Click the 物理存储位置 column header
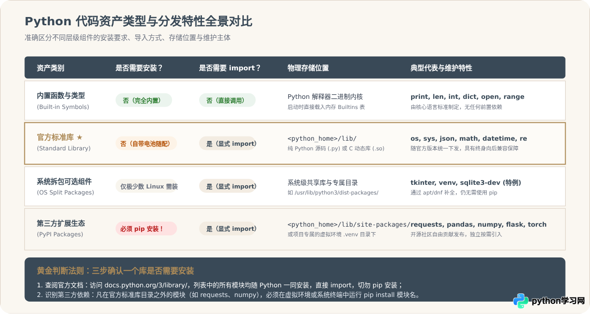This screenshot has width=590, height=314. click(308, 68)
